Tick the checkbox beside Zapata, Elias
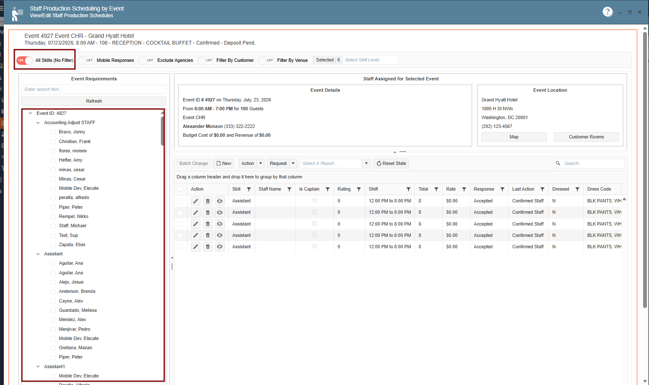 click(x=53, y=245)
